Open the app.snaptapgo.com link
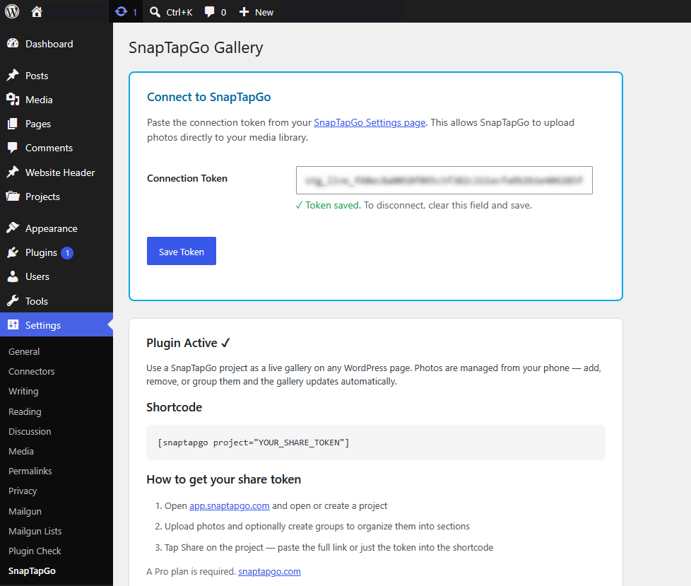The width and height of the screenshot is (691, 586). 229,505
